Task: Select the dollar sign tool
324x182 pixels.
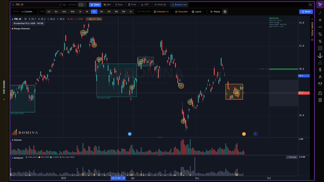Action: pos(320,70)
